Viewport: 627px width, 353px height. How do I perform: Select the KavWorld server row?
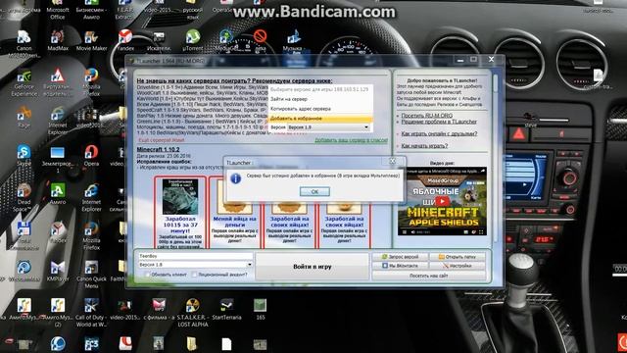(x=202, y=98)
